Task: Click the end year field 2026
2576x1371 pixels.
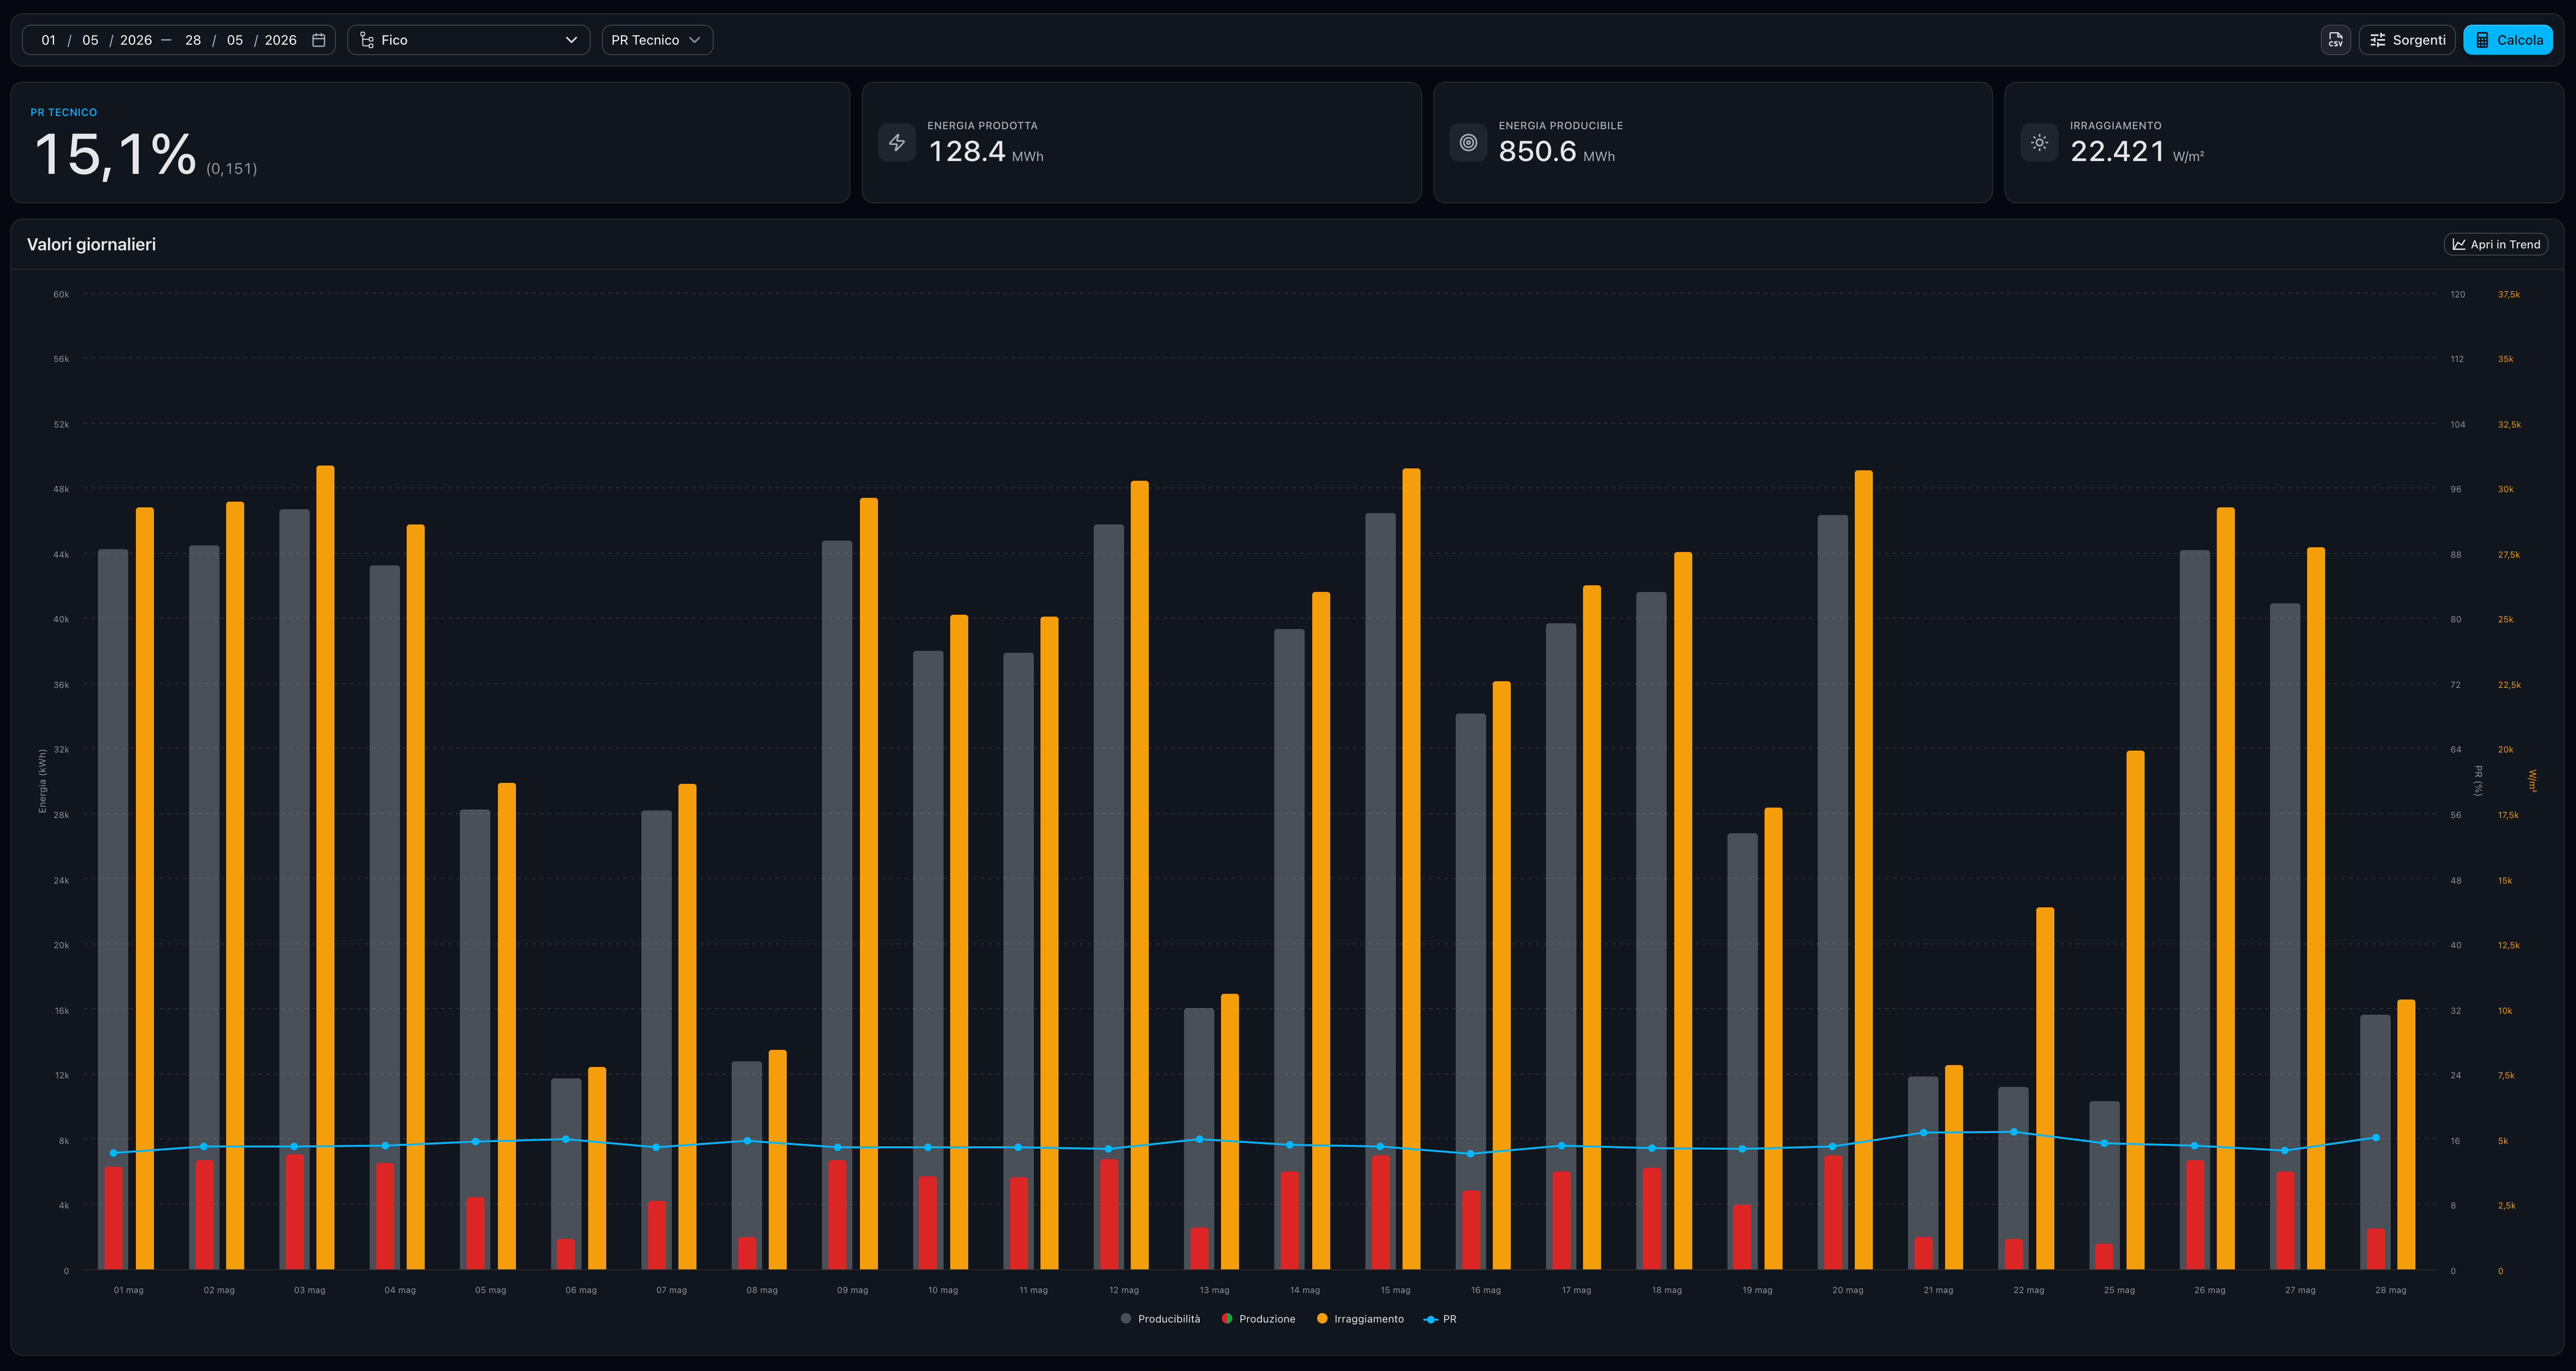Action: [x=281, y=40]
